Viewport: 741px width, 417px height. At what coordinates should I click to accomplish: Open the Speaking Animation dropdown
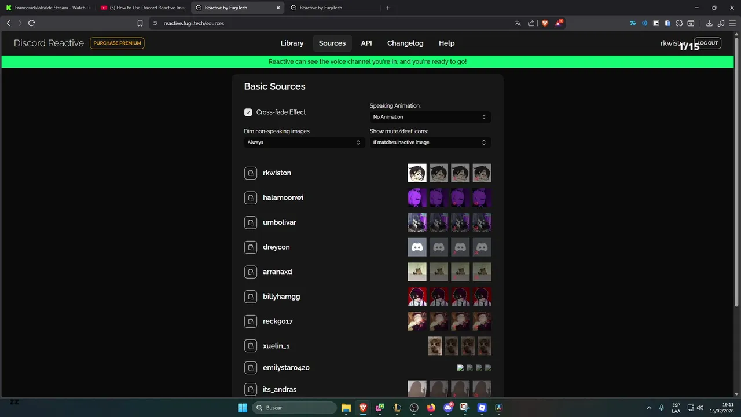pos(430,117)
